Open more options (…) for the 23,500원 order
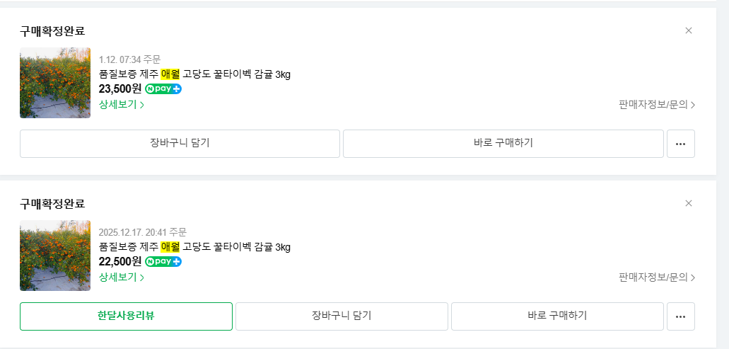The image size is (729, 349). [681, 144]
